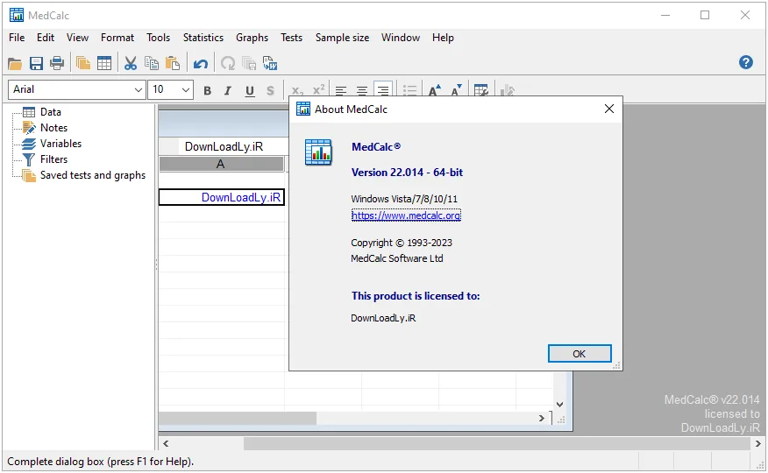Screen dimensions: 768x473
Task: Select column A header
Action: pos(221,165)
